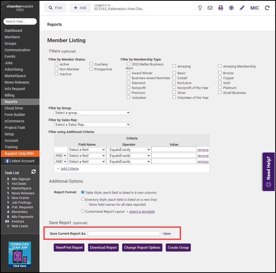Screen dimensions: 276x273
Task: Click the circular refresh arrow in header
Action: point(267,8)
